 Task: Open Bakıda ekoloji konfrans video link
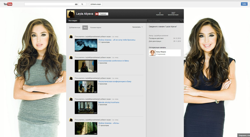click(109, 102)
